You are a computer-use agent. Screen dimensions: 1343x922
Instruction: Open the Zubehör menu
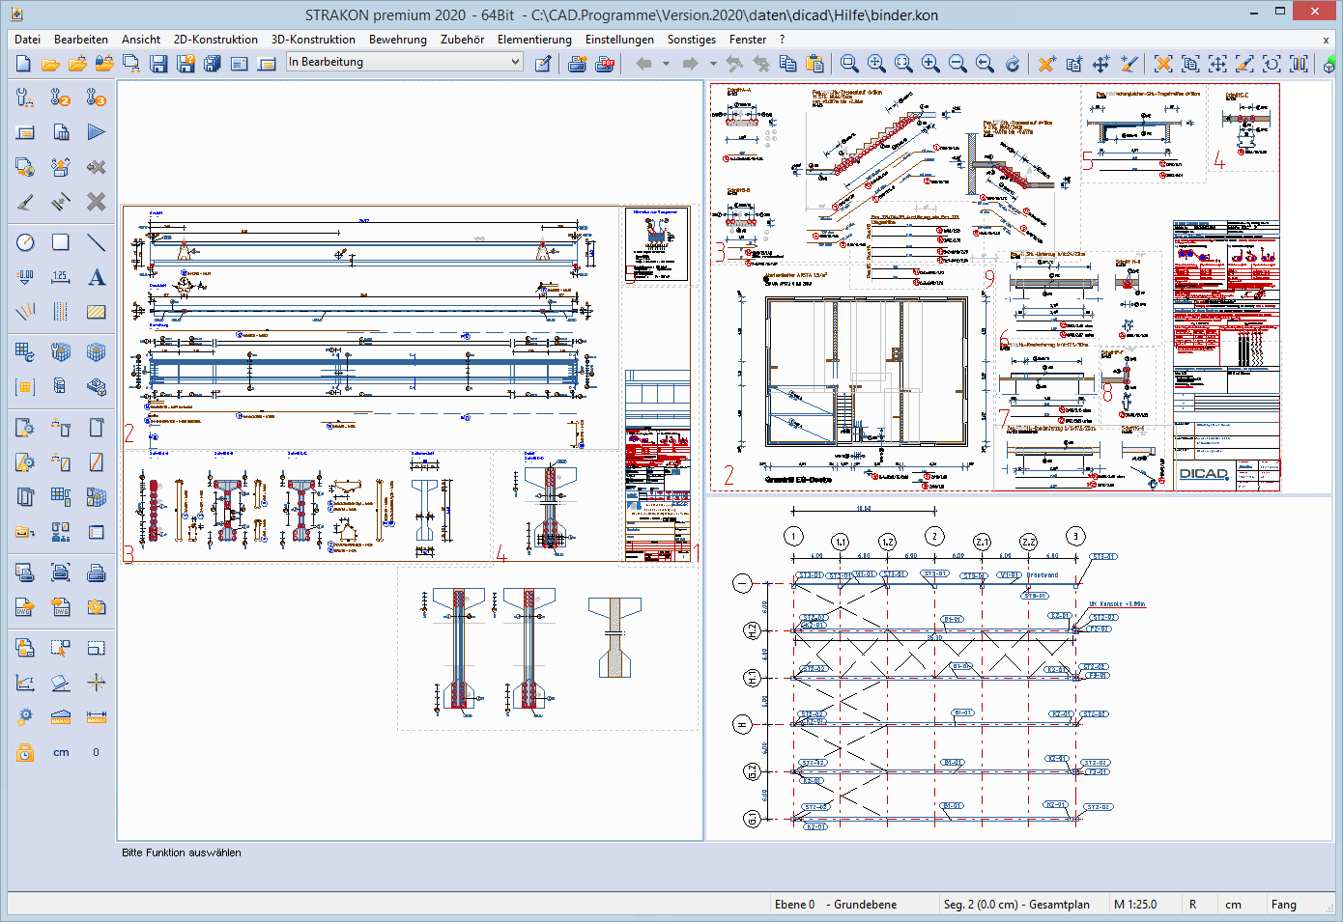pyautogui.click(x=462, y=40)
